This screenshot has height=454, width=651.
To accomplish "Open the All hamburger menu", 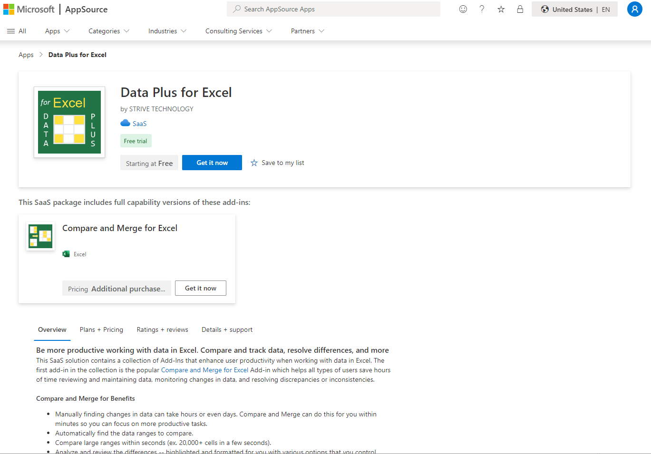I will pos(17,31).
